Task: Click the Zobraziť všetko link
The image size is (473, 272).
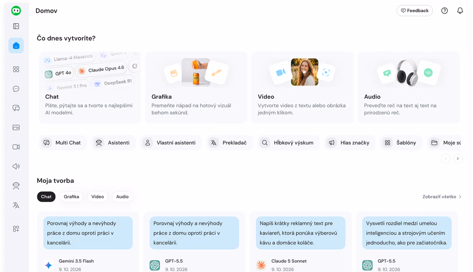Action: click(x=442, y=197)
